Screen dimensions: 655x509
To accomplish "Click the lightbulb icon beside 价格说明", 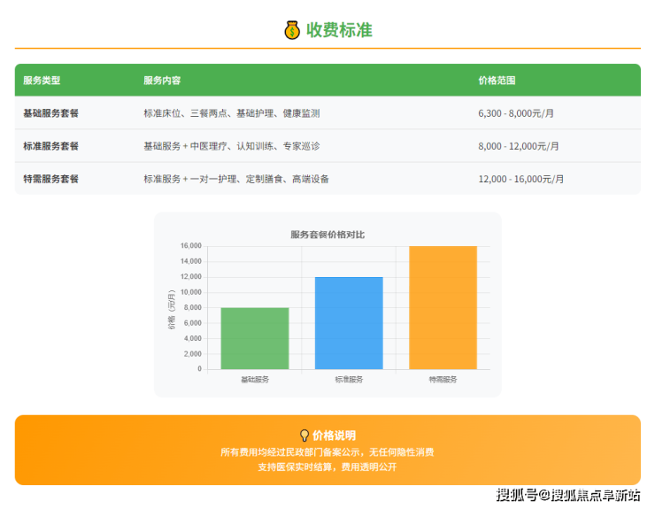I will tap(304, 436).
